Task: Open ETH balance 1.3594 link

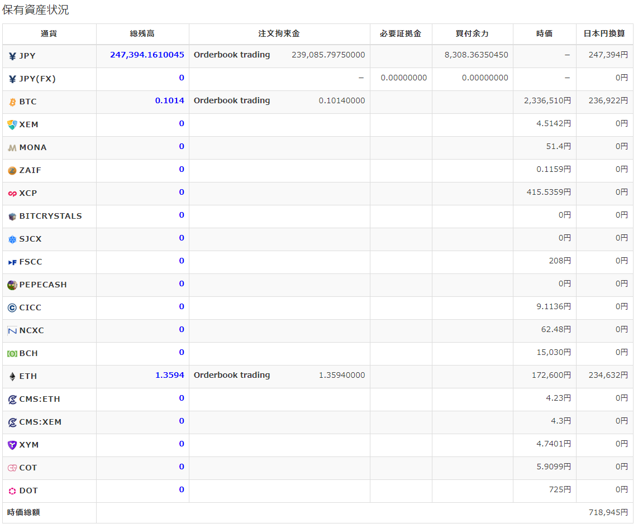Action: [x=170, y=375]
